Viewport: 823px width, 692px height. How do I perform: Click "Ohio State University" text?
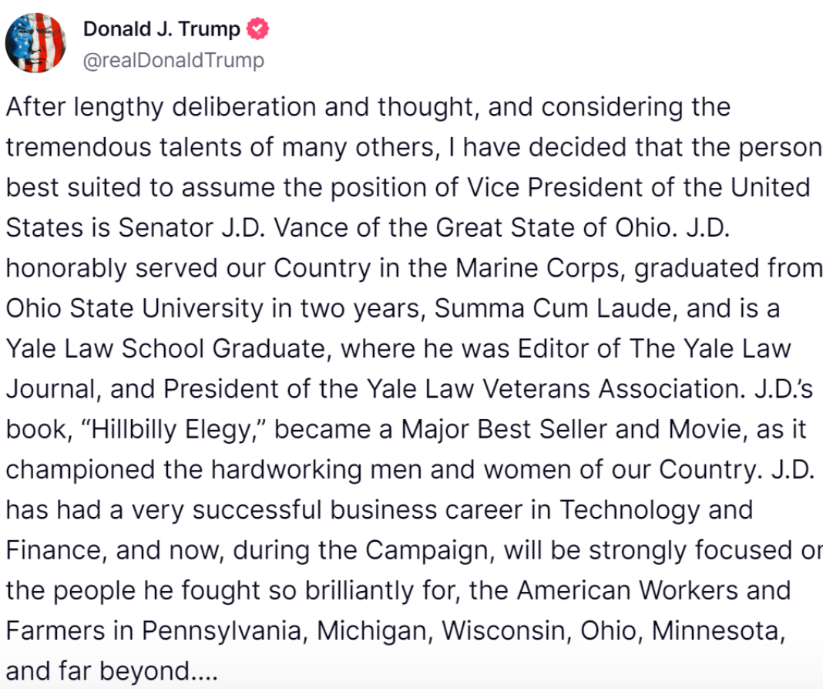134,309
